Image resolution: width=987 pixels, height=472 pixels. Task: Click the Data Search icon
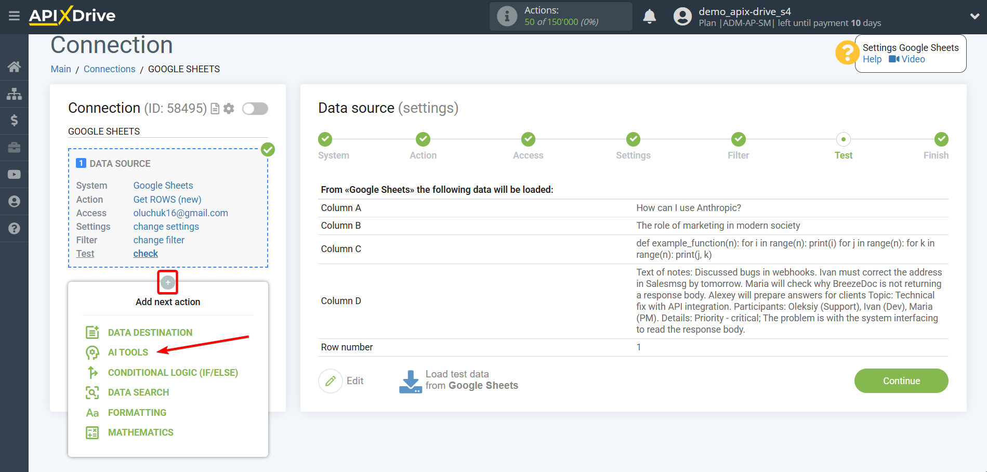pyautogui.click(x=92, y=392)
